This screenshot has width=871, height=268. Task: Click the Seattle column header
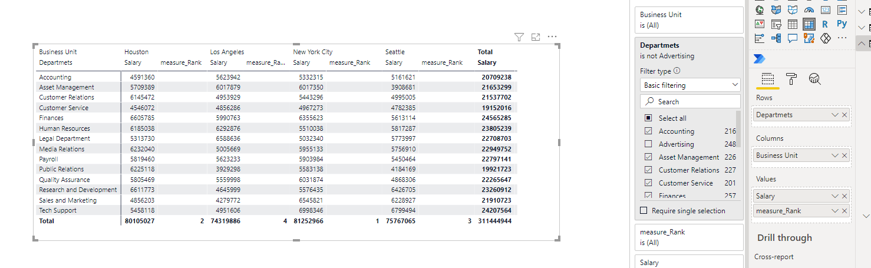[x=395, y=52]
